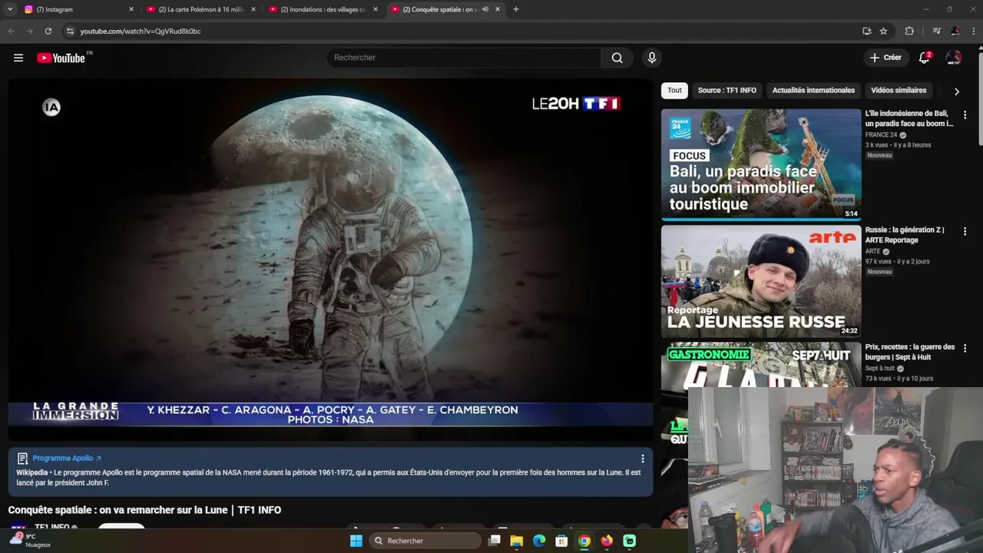This screenshot has width=983, height=553.
Task: Open the weather widget showing 9°C
Action: [x=31, y=540]
